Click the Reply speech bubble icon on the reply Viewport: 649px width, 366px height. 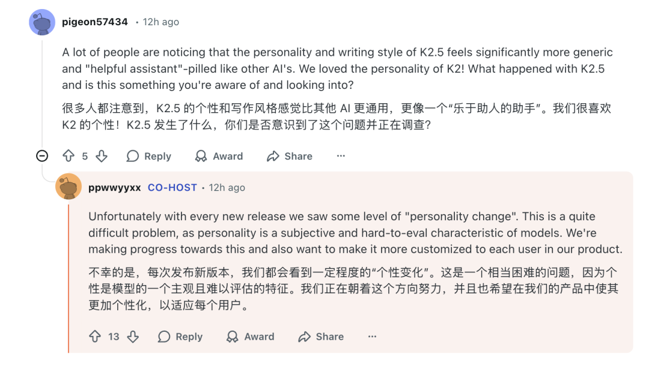click(x=162, y=337)
